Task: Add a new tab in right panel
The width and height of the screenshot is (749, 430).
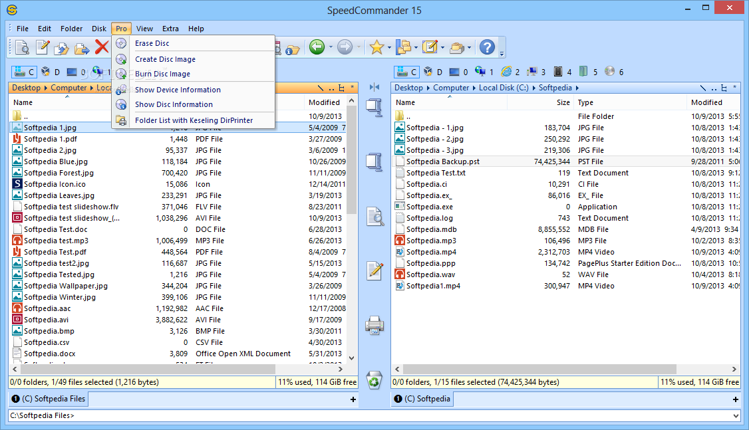Action: (x=736, y=399)
